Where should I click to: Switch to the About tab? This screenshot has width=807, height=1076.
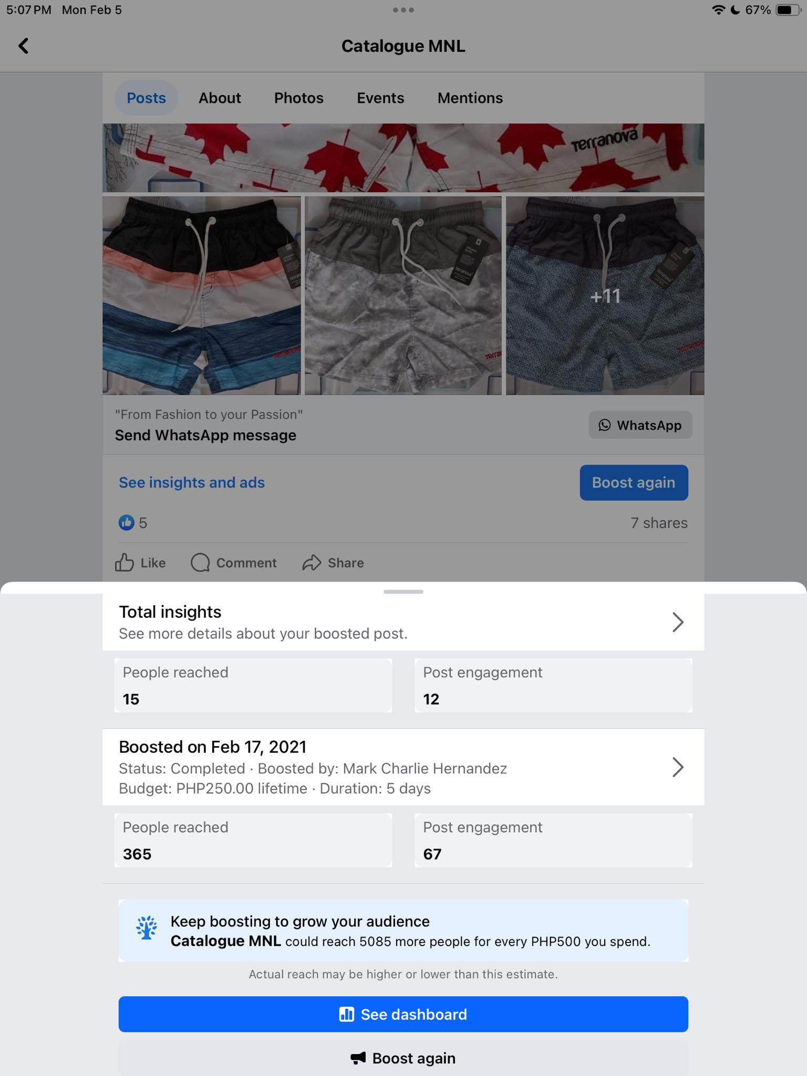coord(220,98)
